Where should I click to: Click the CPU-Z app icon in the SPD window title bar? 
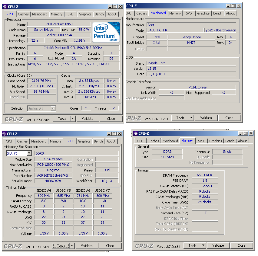pos(5,134)
